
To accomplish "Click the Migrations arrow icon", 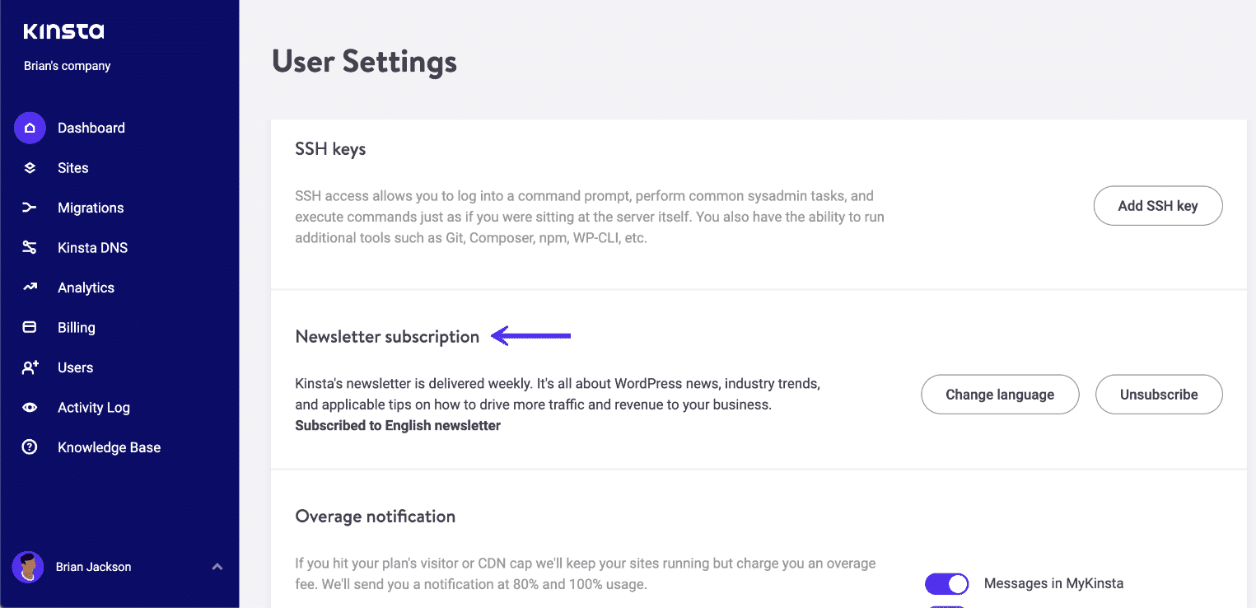I will pyautogui.click(x=30, y=208).
